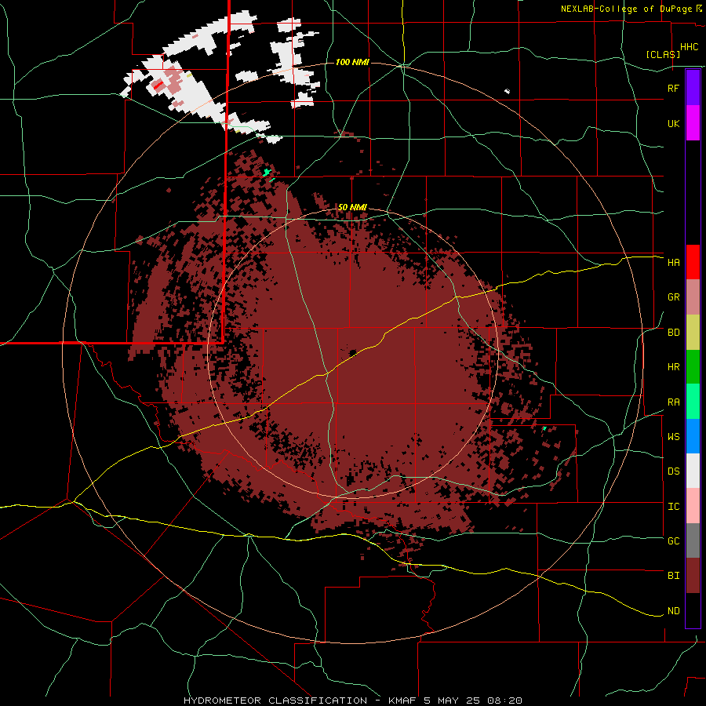Click the GC legend label
This screenshot has width=706, height=706.
pyautogui.click(x=674, y=540)
